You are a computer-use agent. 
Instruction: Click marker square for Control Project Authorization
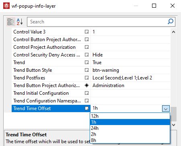pyautogui.click(x=86, y=47)
